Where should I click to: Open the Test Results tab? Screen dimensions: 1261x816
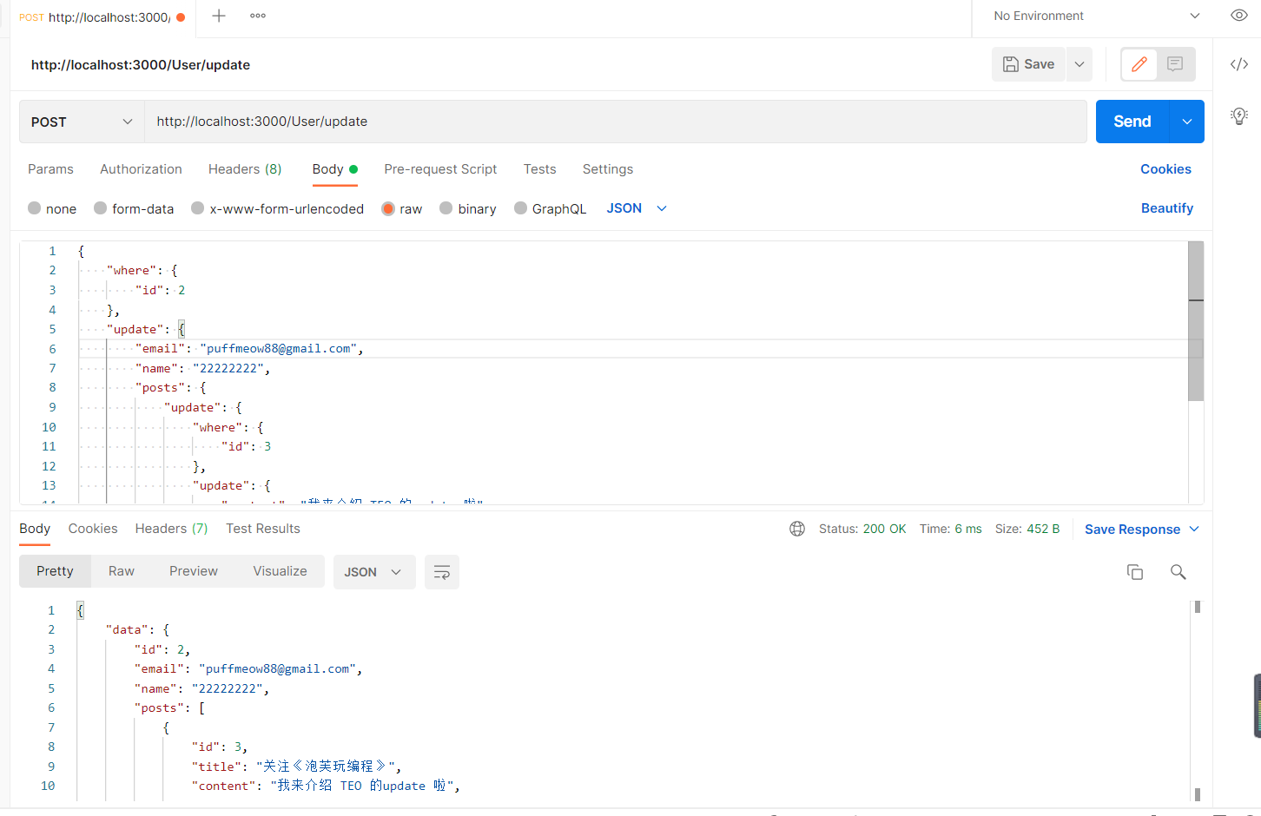(263, 529)
